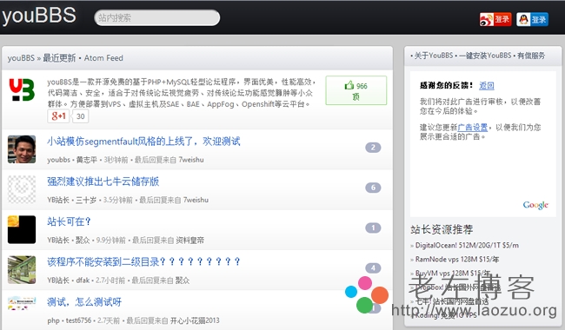565x330 pixels.
Task: Click the thumbs-up 966 vote button
Action: pos(356,90)
